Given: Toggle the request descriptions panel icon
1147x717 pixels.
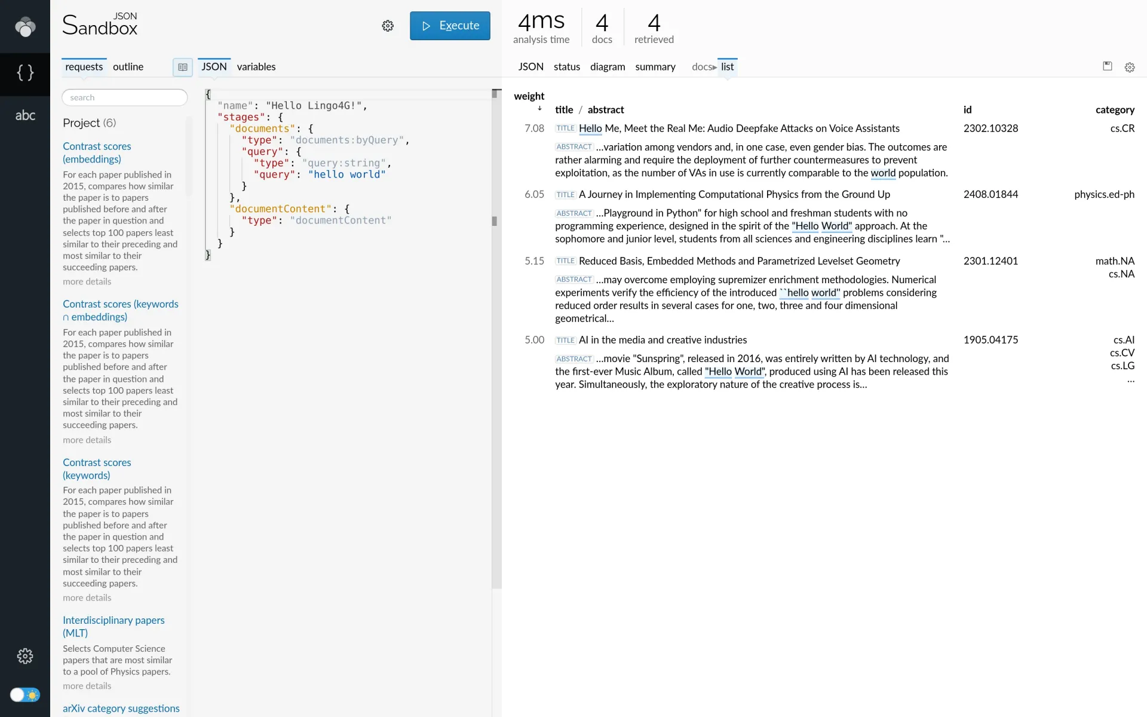Looking at the screenshot, I should click(x=183, y=67).
